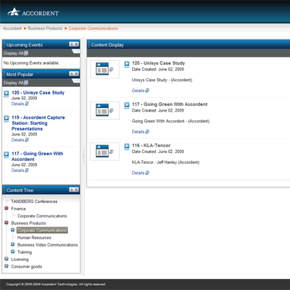Expand the Consumer goods tree node
The width and height of the screenshot is (290, 290).
click(7, 266)
